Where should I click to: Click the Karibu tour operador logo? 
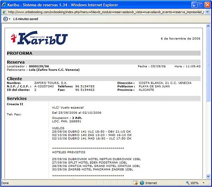click(39, 38)
